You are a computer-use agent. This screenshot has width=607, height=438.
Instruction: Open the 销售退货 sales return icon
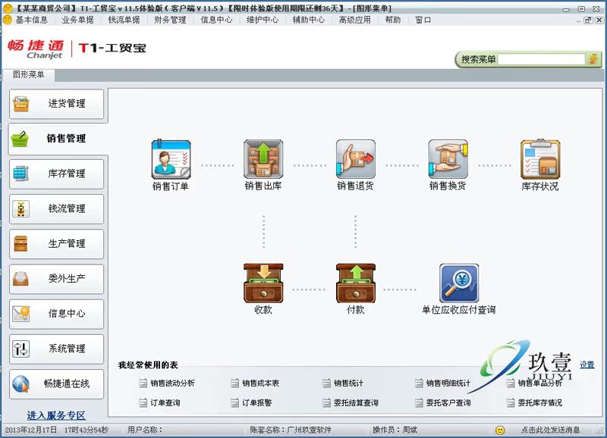point(355,160)
